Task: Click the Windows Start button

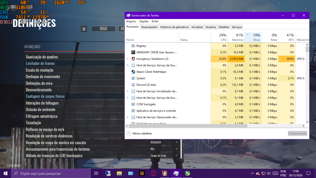Action: pyautogui.click(x=5, y=173)
